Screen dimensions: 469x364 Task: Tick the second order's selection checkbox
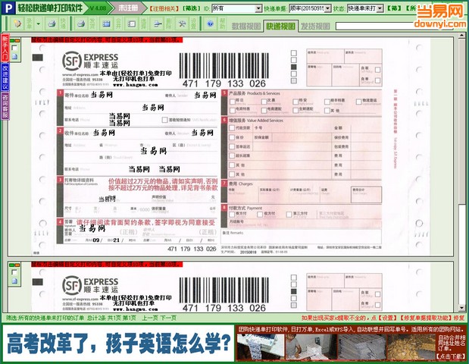point(14,272)
